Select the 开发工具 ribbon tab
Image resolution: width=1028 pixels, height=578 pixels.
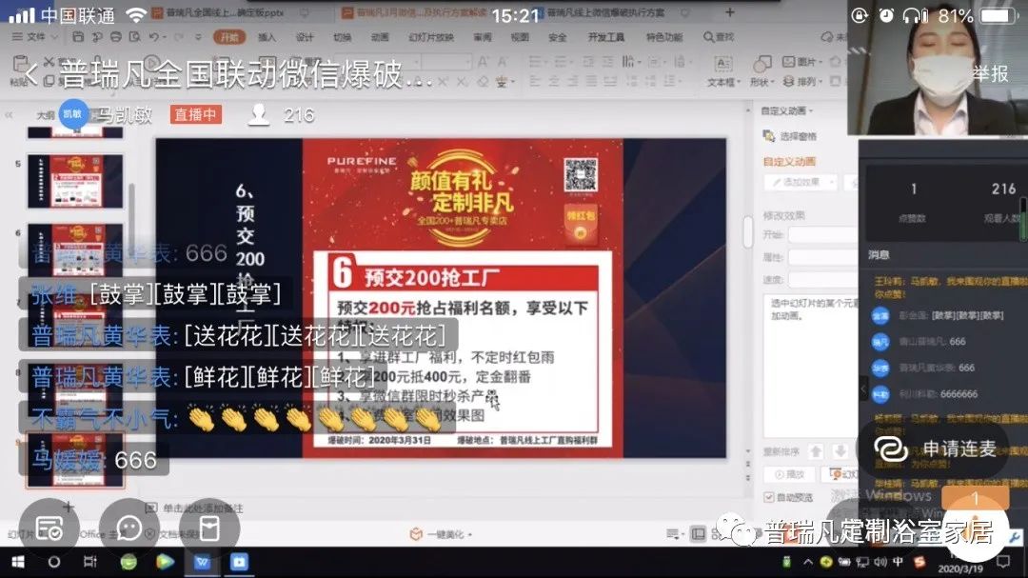coord(605,37)
